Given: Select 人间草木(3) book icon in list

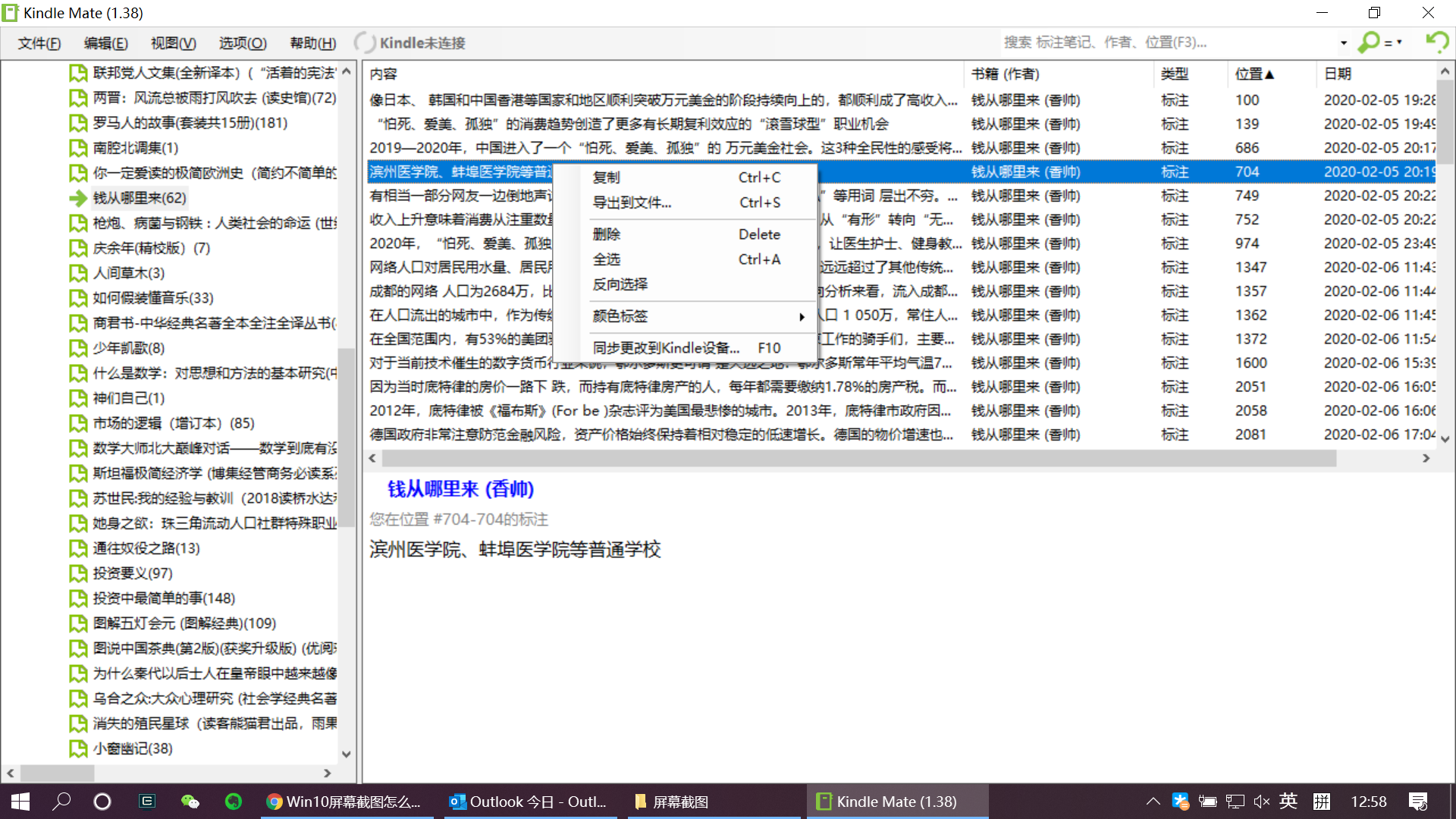Looking at the screenshot, I should click(x=77, y=273).
